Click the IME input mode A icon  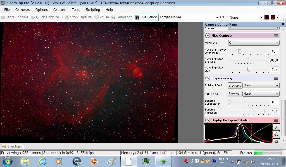192,161
